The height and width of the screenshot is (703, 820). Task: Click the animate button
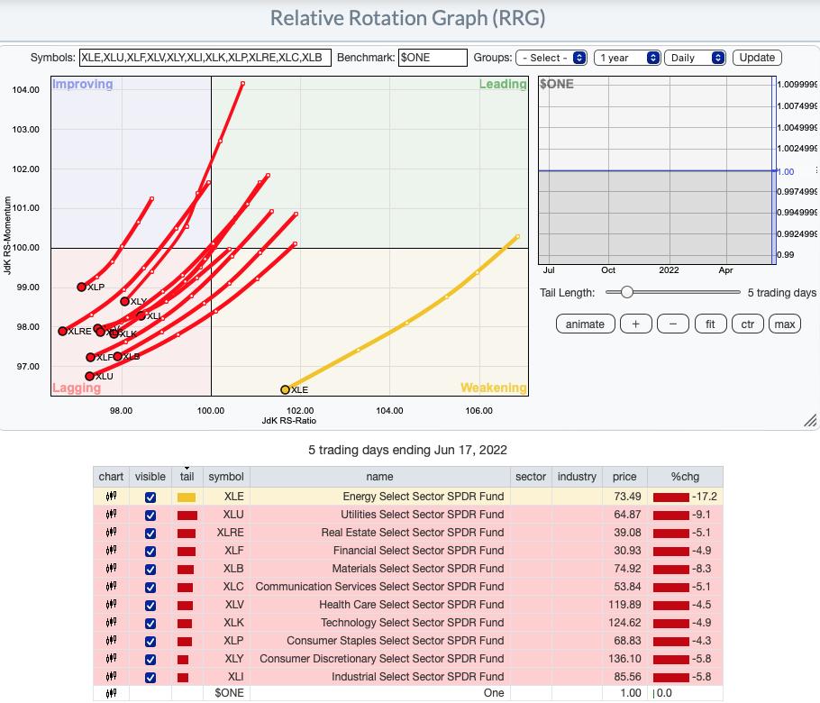click(585, 324)
